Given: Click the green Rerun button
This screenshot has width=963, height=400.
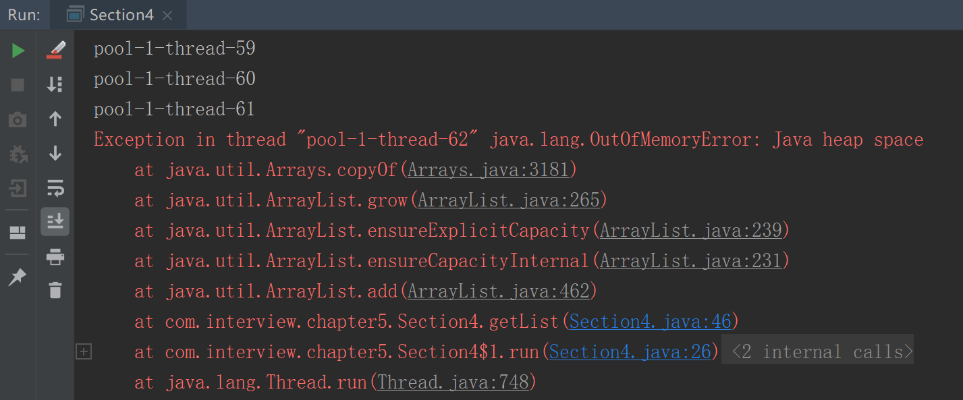Looking at the screenshot, I should [x=18, y=51].
